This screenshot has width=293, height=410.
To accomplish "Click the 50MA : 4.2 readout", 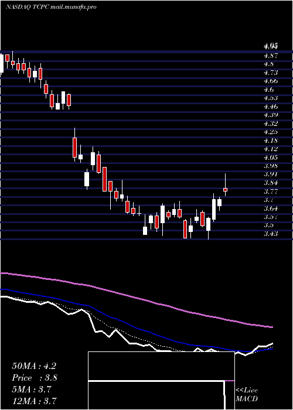I will [34, 366].
